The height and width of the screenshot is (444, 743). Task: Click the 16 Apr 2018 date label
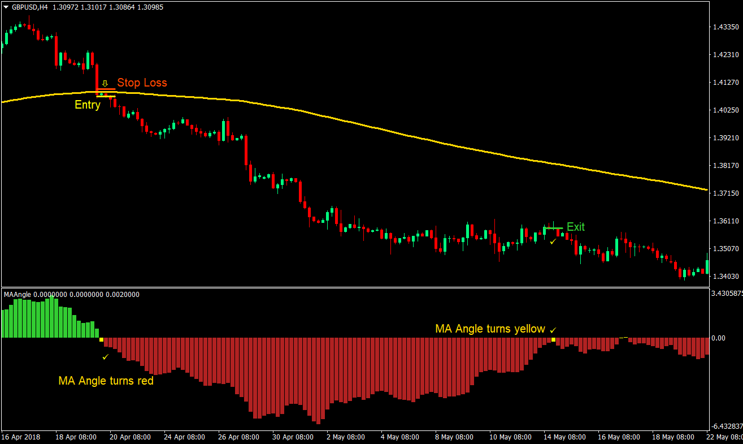(21, 437)
